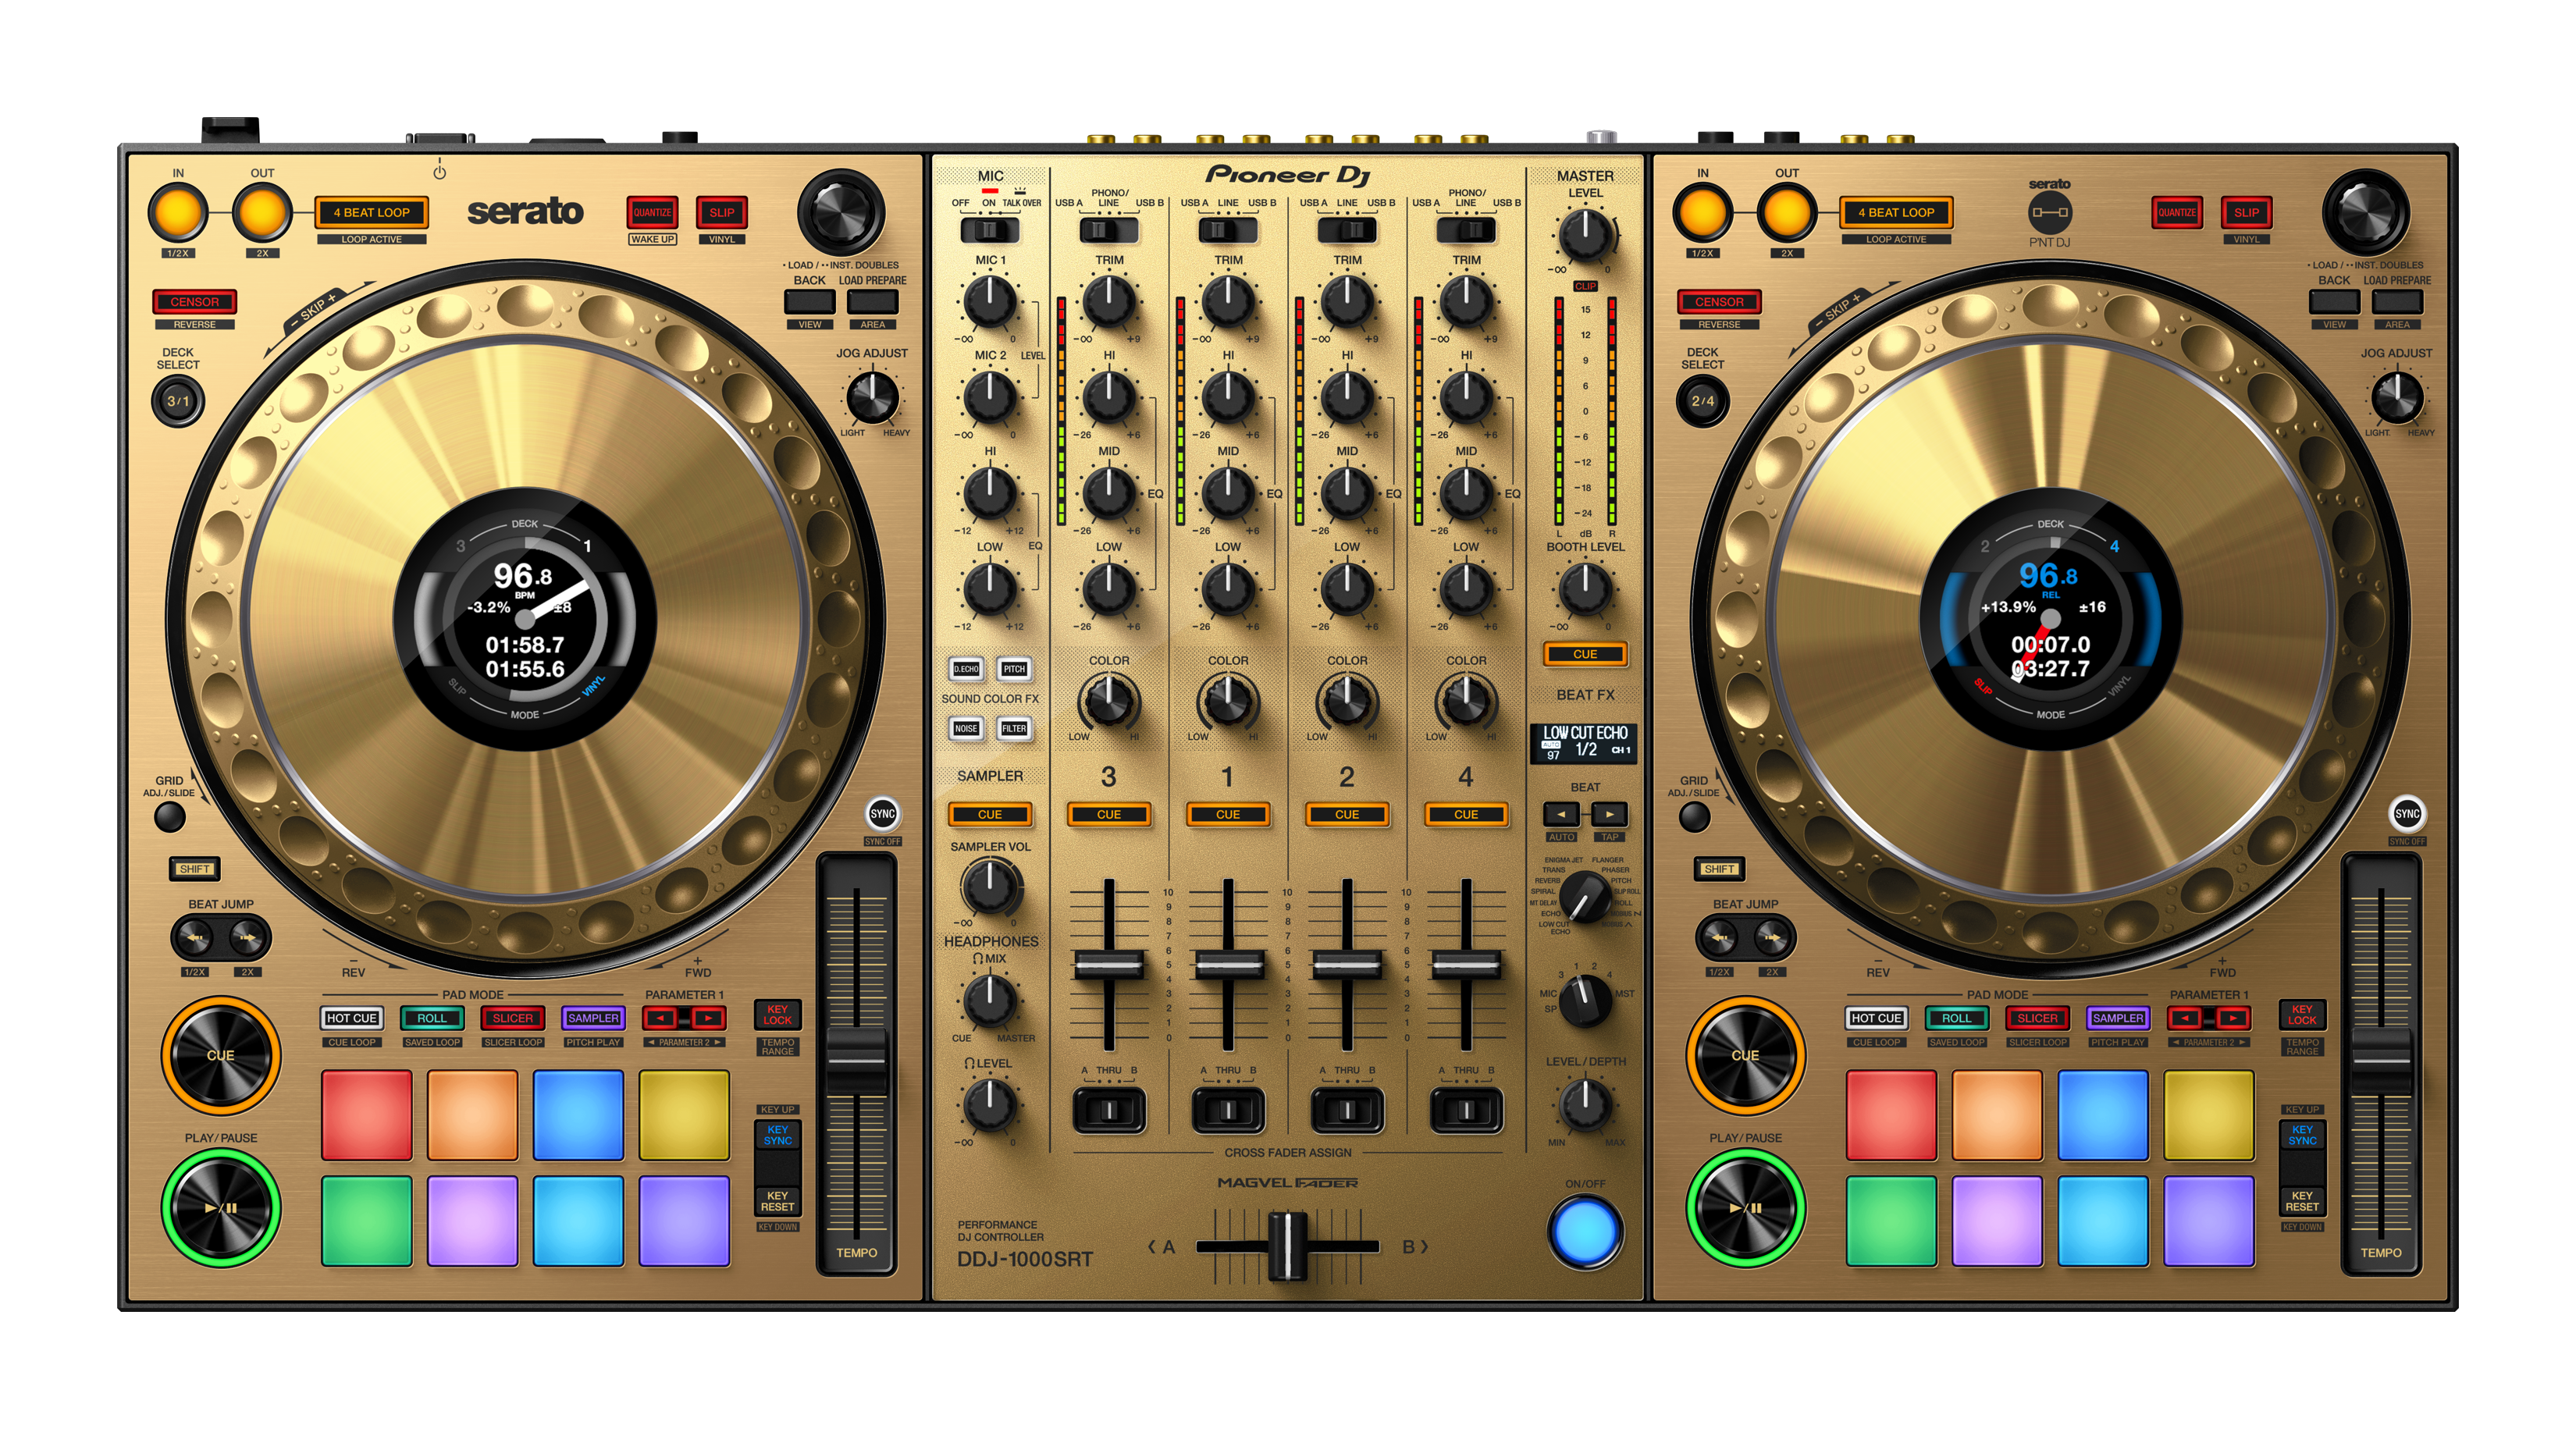Hit the red performance pad on left deck
Image resolution: width=2576 pixels, height=1429 pixels.
click(x=366, y=1114)
